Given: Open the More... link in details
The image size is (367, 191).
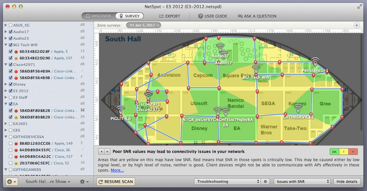Looking at the screenshot, I should click(x=117, y=170).
